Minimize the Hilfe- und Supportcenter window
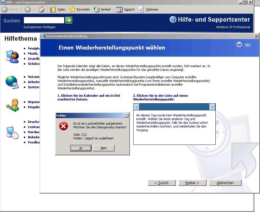260x212 pixels. point(240,2)
